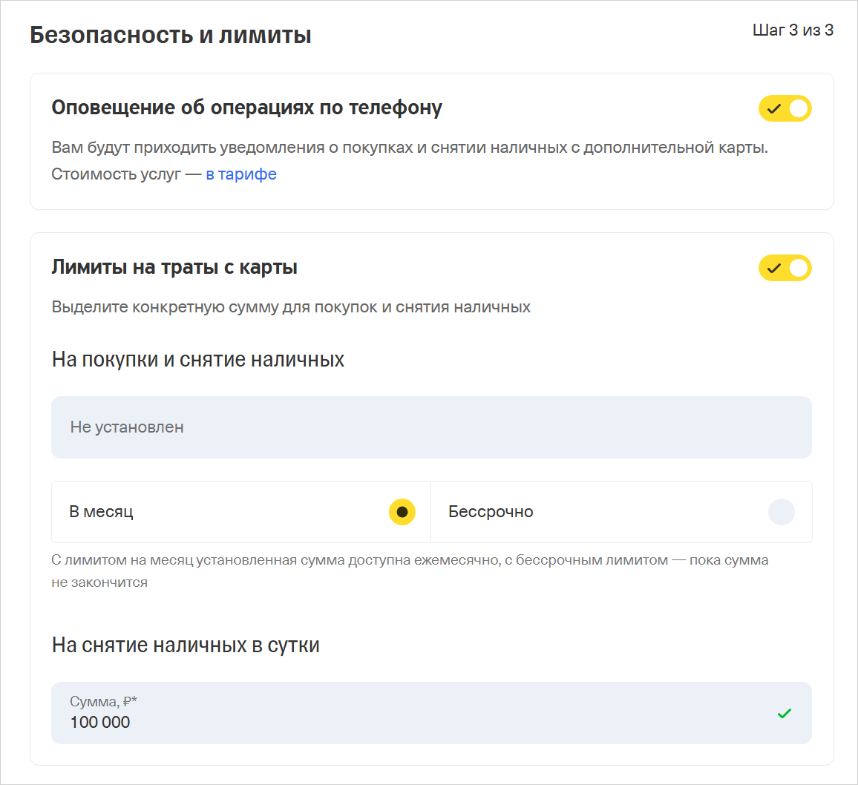
Task: Click the "Шаг 3 из 3" step indicator
Action: pos(793,30)
